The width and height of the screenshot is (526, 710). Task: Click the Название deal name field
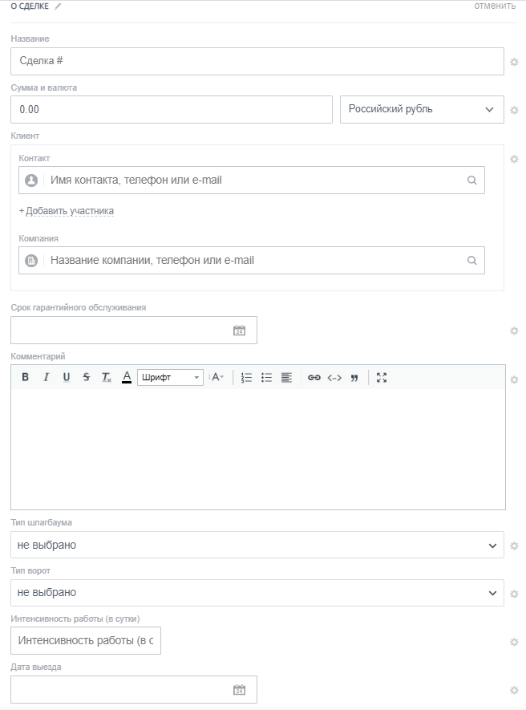tap(257, 62)
